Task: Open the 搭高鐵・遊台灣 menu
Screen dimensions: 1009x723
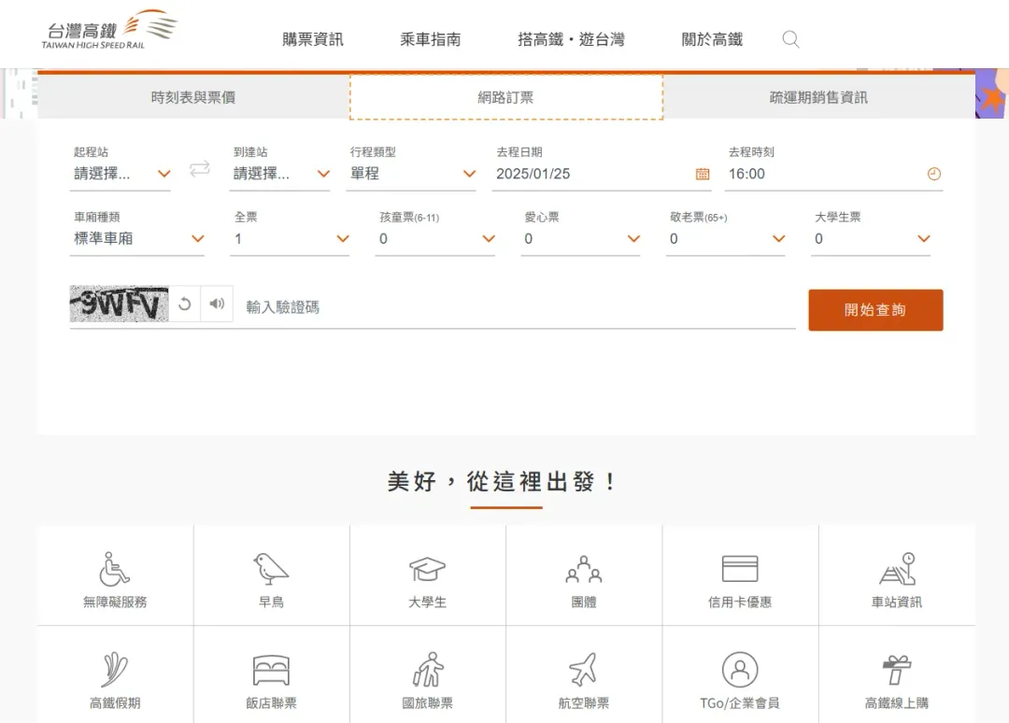Action: click(572, 40)
